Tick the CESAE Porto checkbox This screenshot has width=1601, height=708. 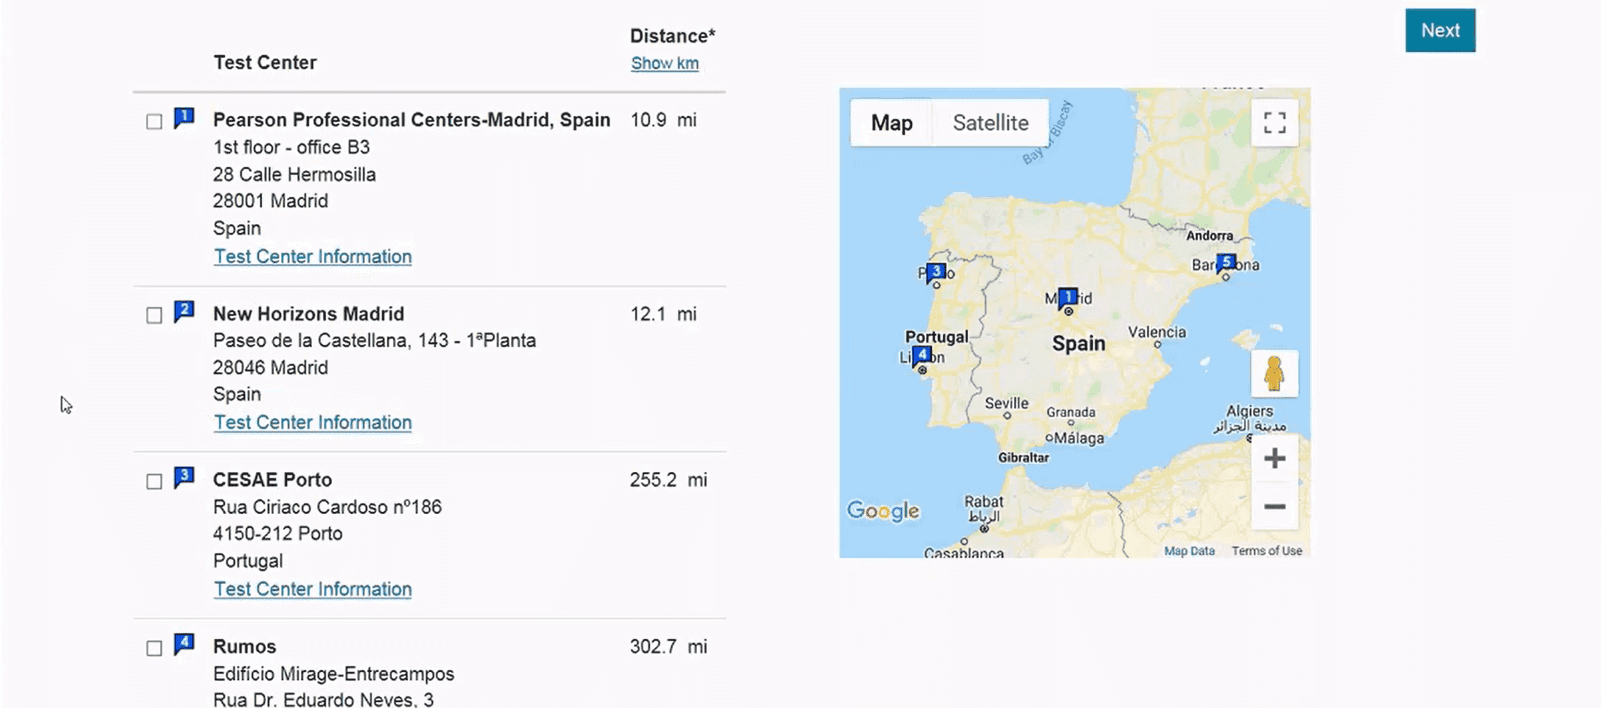pos(154,481)
